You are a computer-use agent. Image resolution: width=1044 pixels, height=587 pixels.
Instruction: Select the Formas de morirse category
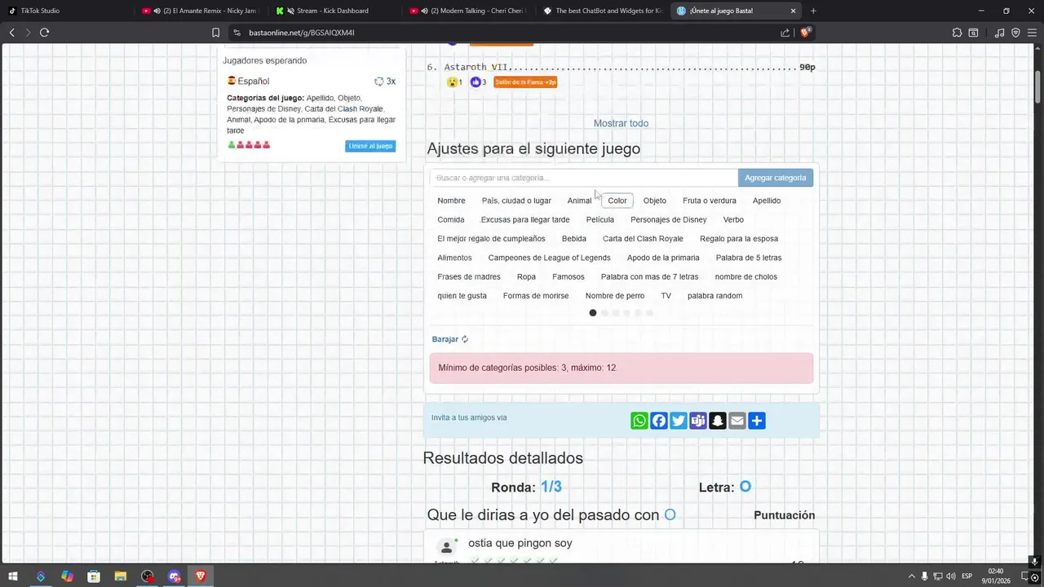point(536,296)
